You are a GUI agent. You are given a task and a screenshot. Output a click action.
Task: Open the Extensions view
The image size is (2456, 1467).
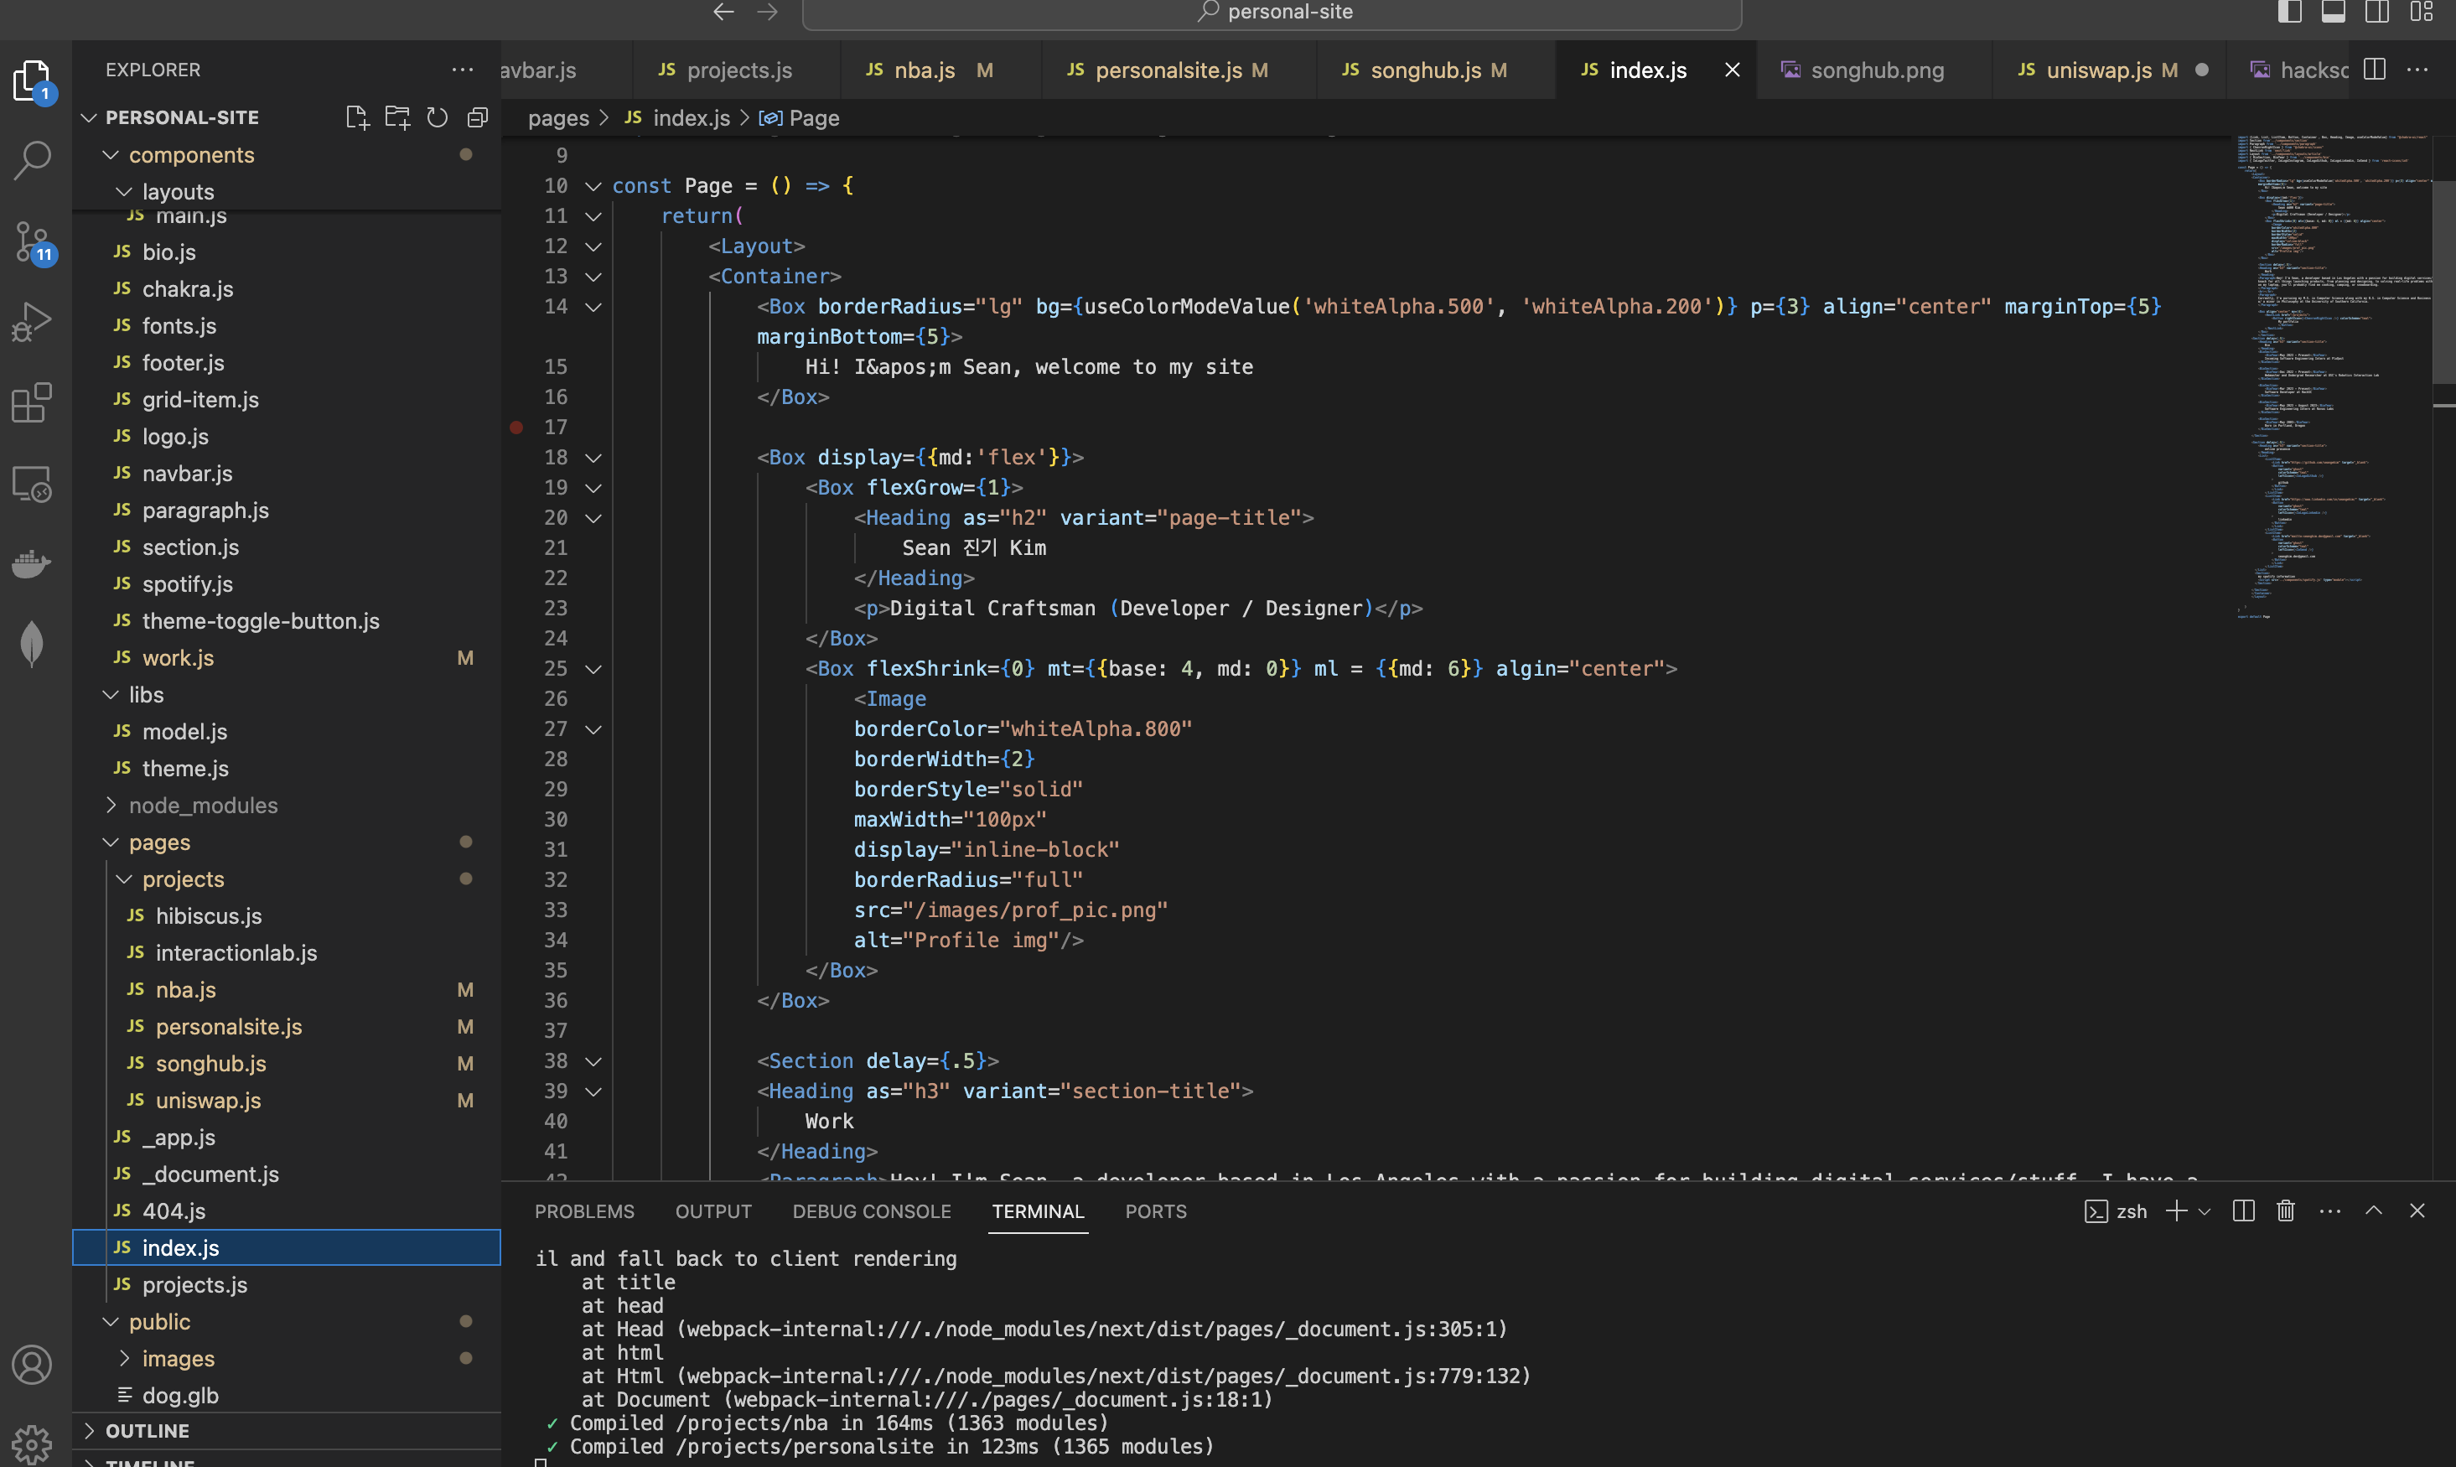point(32,402)
